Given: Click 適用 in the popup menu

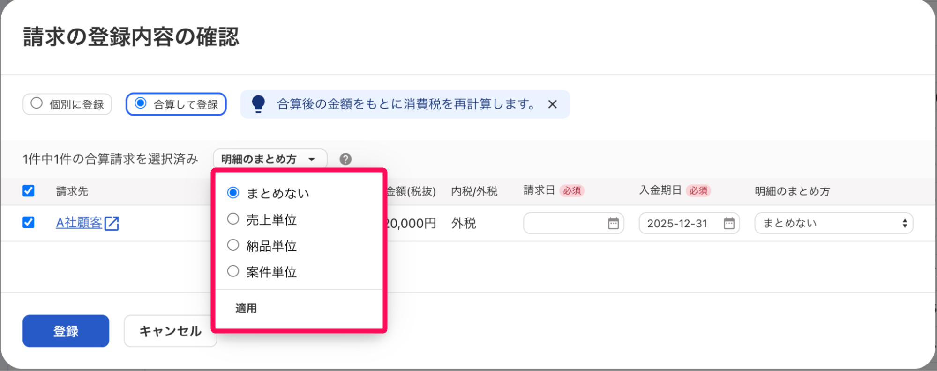Looking at the screenshot, I should (246, 308).
